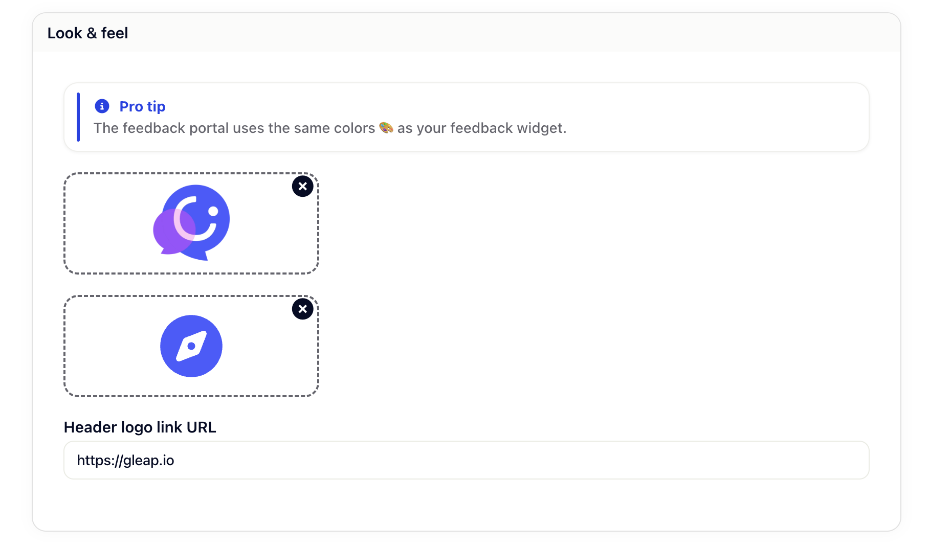The height and width of the screenshot is (547, 929).
Task: Click the "Header logo link URL" label
Action: [x=140, y=427]
